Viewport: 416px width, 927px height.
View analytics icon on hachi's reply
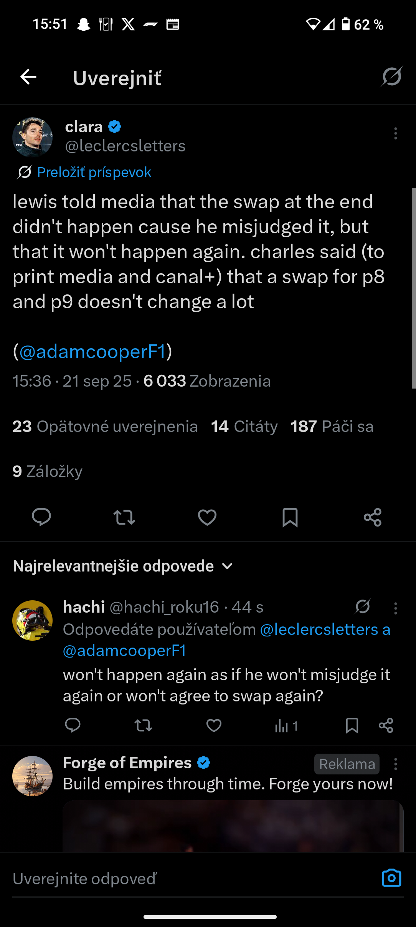(x=286, y=726)
